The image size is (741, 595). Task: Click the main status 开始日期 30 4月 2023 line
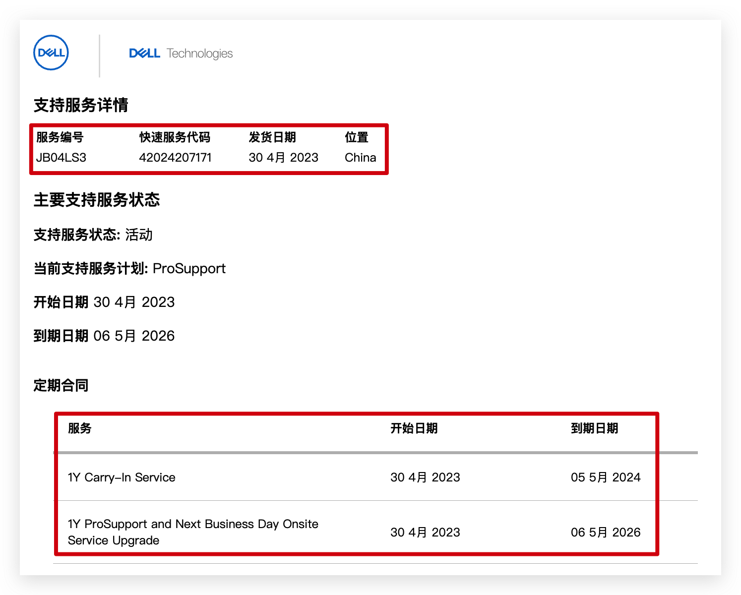click(104, 302)
